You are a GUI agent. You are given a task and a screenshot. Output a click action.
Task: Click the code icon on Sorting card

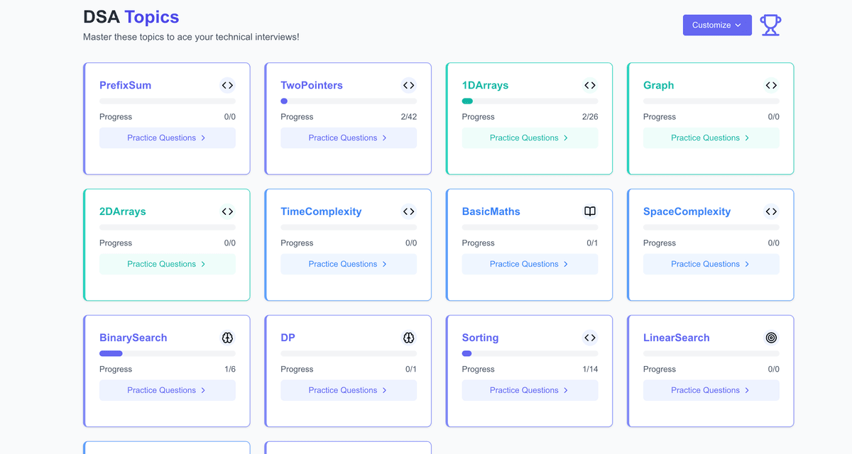tap(590, 338)
